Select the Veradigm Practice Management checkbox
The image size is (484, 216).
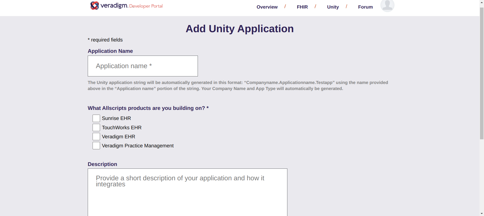tap(96, 146)
